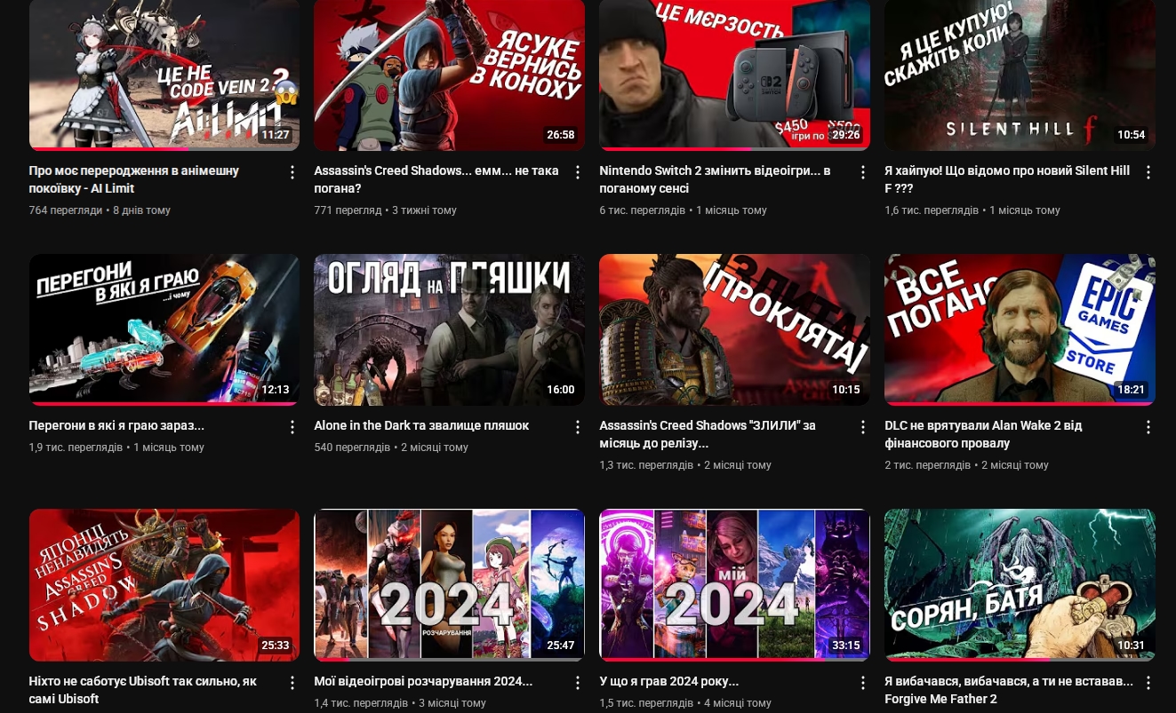Click the 16:00 duration badge
1176x713 pixels.
561,390
